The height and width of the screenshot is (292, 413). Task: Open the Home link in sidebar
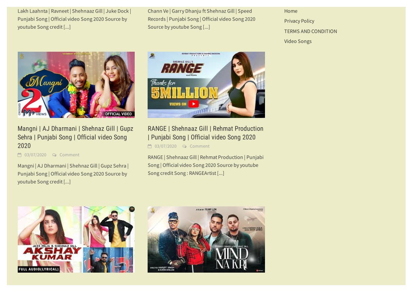pyautogui.click(x=290, y=11)
